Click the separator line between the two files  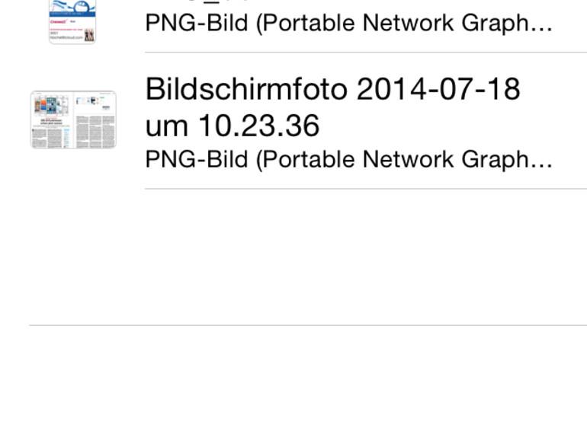pyautogui.click(x=366, y=53)
